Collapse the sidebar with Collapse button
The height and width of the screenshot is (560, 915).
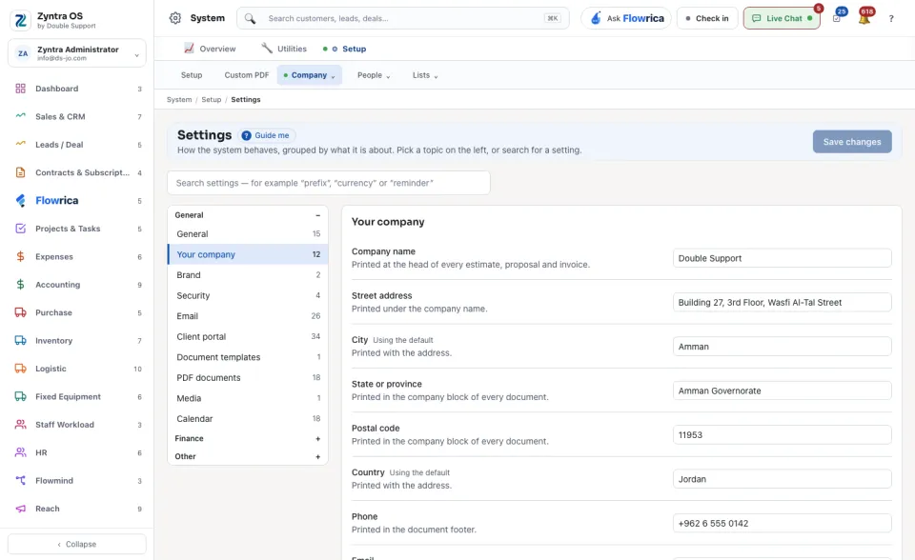point(77,544)
